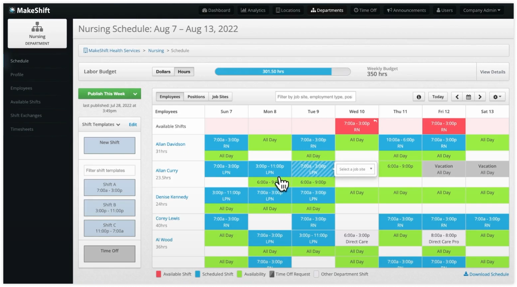517x287 pixels.
Task: Open Profile in the sidebar
Action: point(17,75)
